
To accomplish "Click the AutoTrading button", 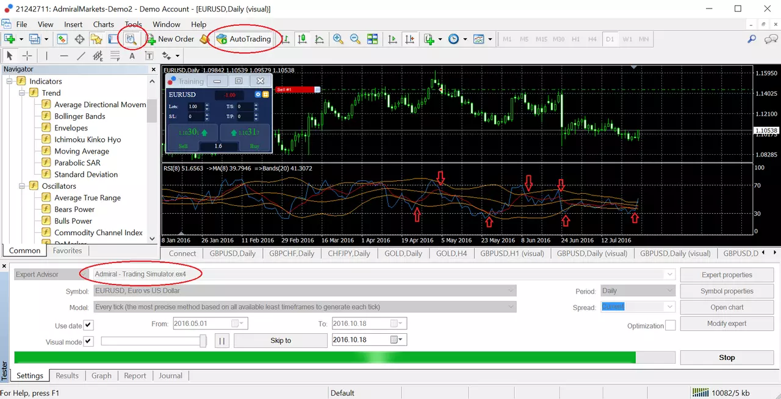I will click(244, 39).
